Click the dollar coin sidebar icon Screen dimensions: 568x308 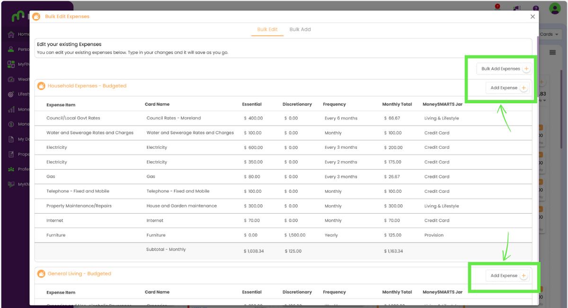pyautogui.click(x=11, y=124)
